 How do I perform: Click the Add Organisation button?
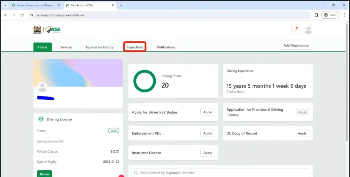[296, 45]
